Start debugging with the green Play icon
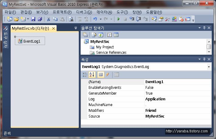The image size is (216, 139). click(118, 19)
